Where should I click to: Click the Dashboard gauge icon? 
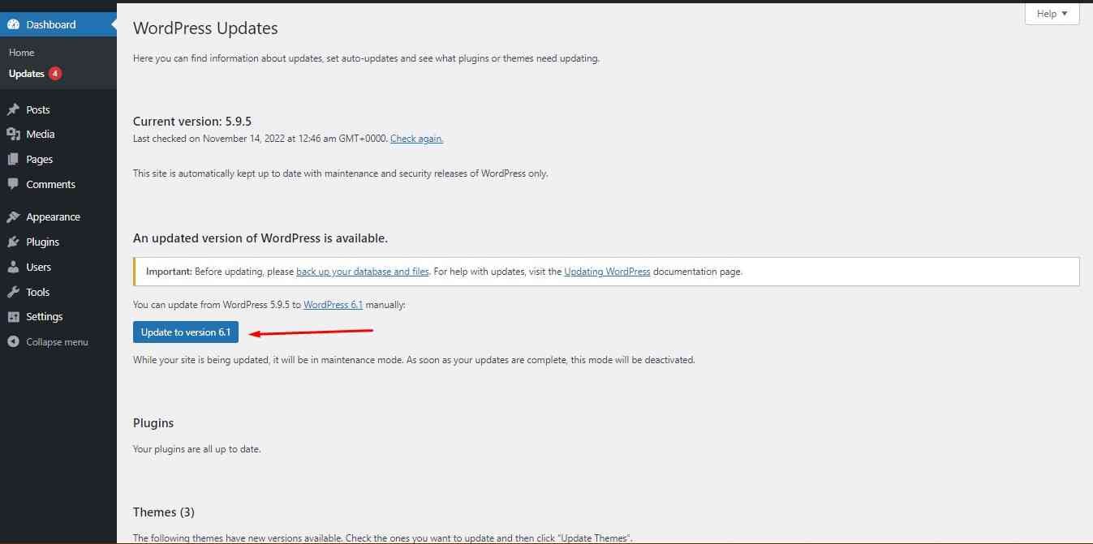(x=13, y=24)
